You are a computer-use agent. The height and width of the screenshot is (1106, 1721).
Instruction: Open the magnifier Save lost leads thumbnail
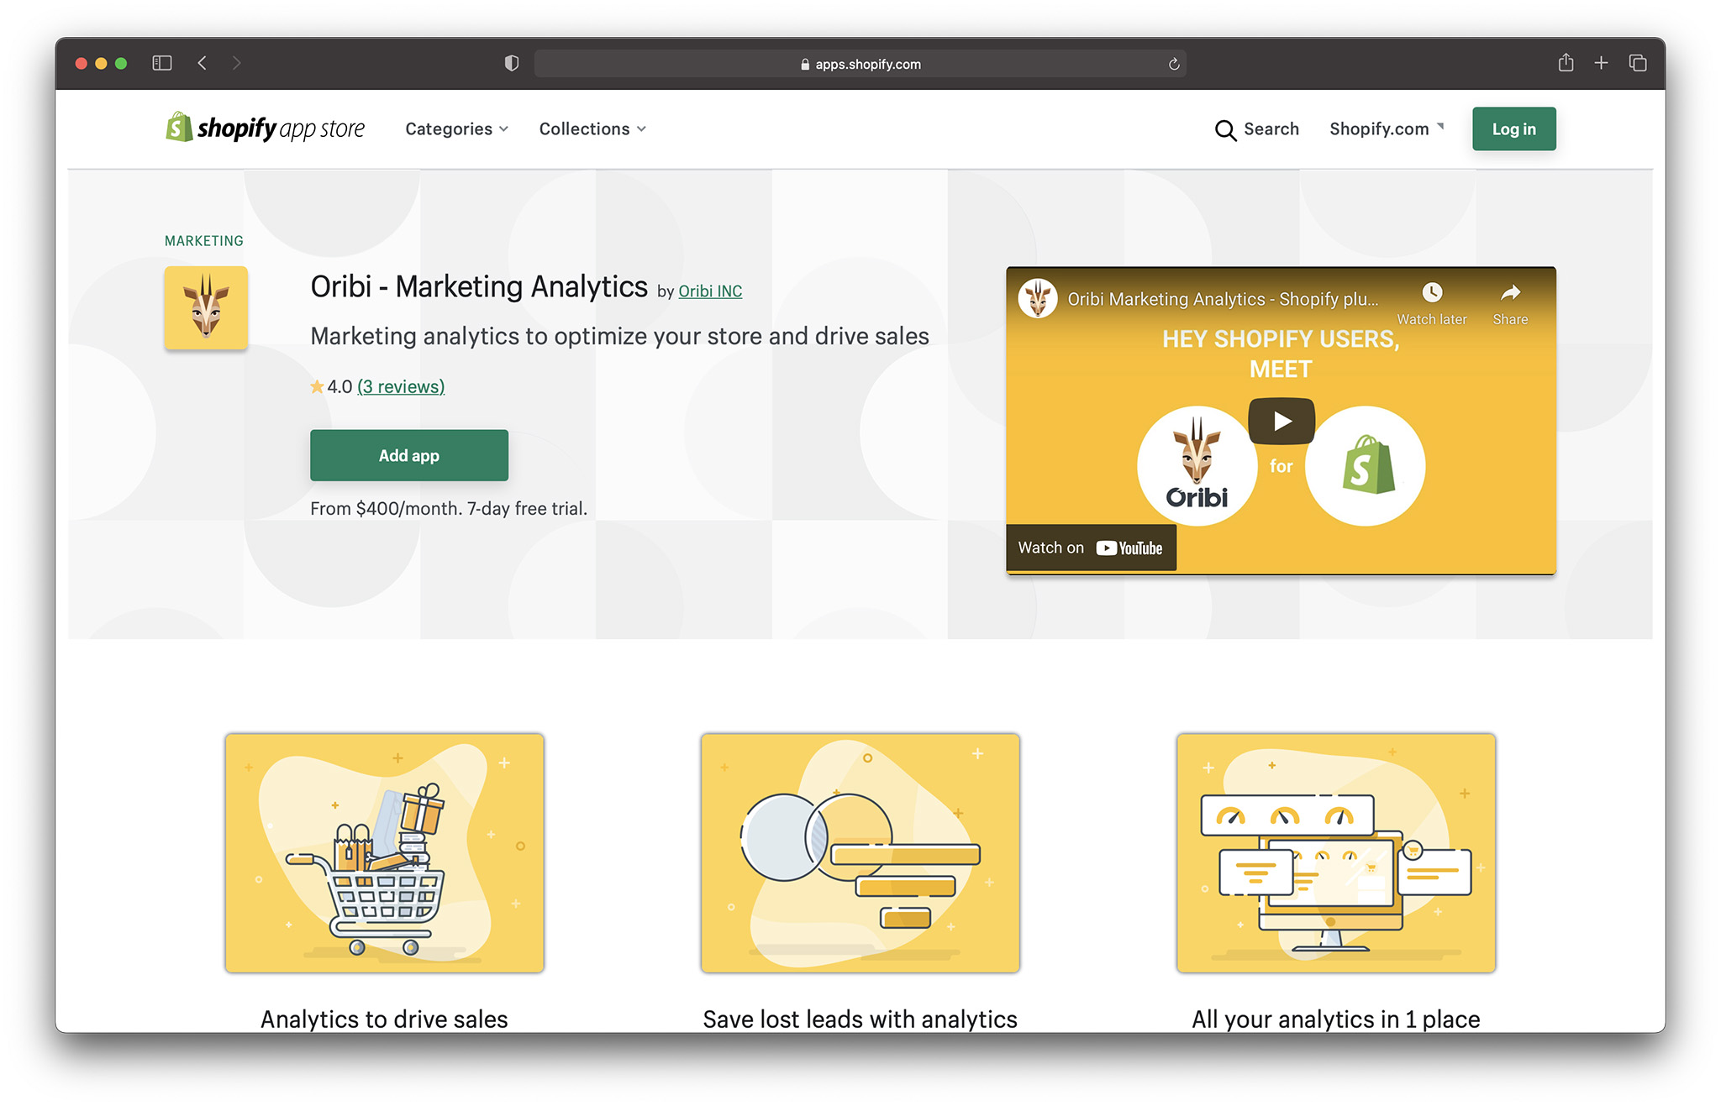tap(860, 852)
